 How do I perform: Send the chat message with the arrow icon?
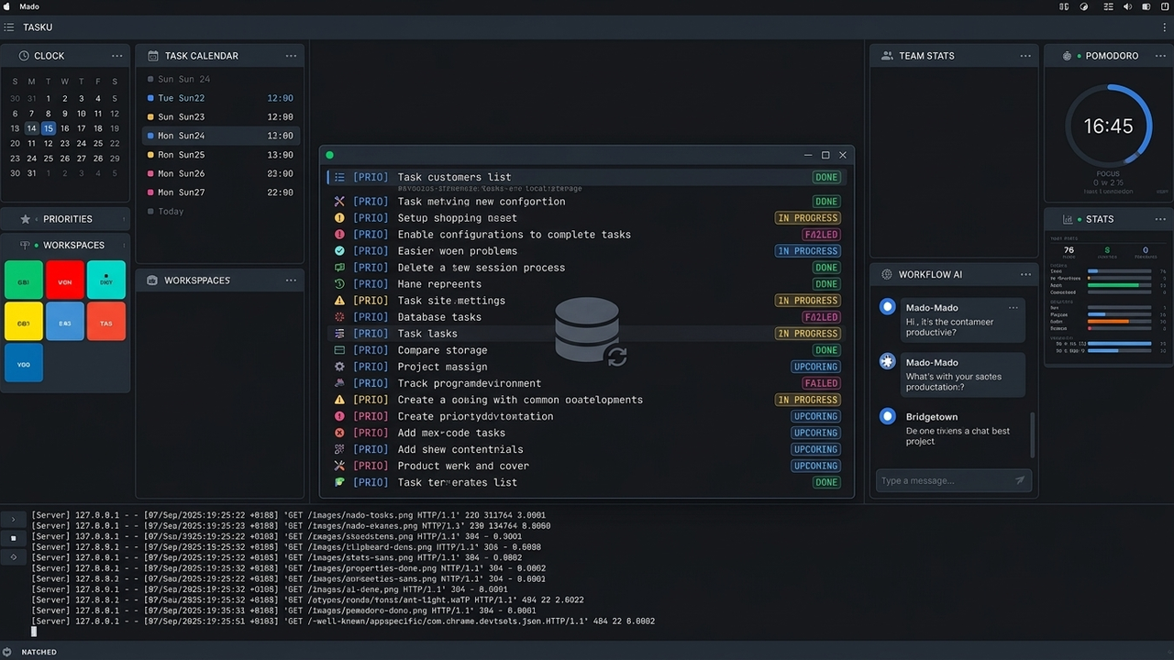(1020, 480)
